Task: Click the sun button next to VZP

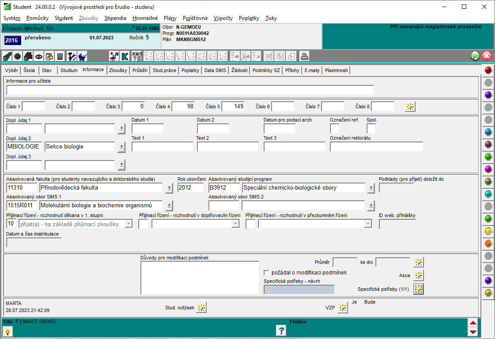Action: (342, 308)
